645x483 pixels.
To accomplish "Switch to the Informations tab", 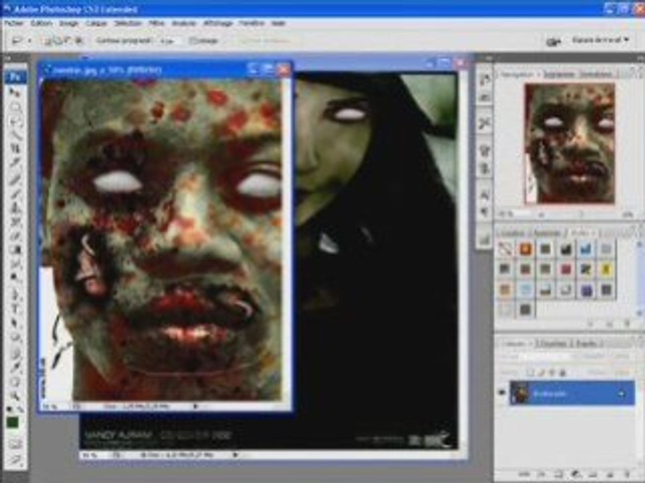I will click(596, 74).
